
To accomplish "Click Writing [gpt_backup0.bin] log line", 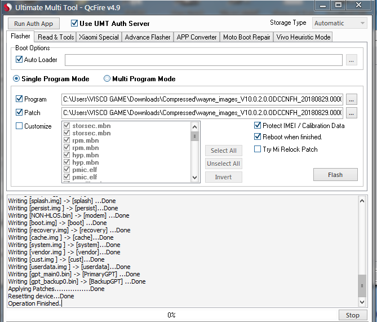I will click(x=77, y=281).
